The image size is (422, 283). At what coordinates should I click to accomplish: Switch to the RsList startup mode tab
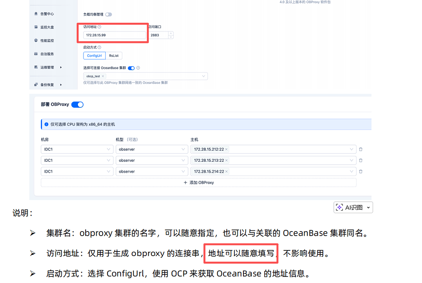tap(114, 56)
